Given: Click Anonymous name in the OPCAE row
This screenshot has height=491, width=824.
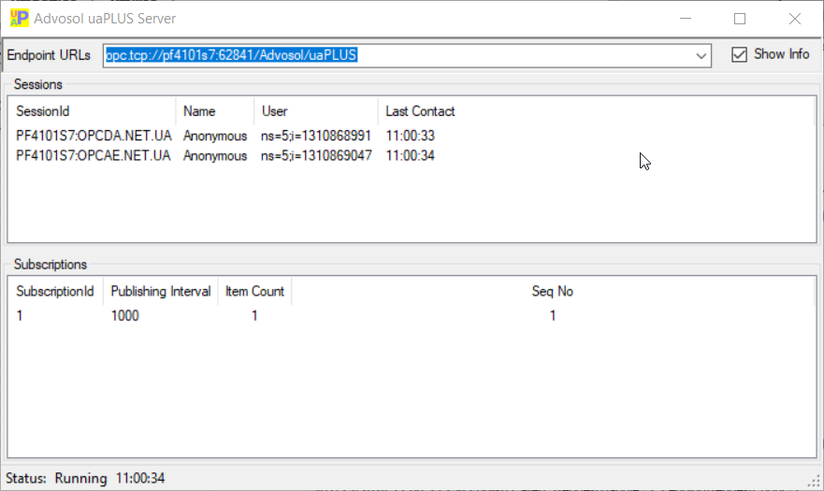Looking at the screenshot, I should click(215, 156).
